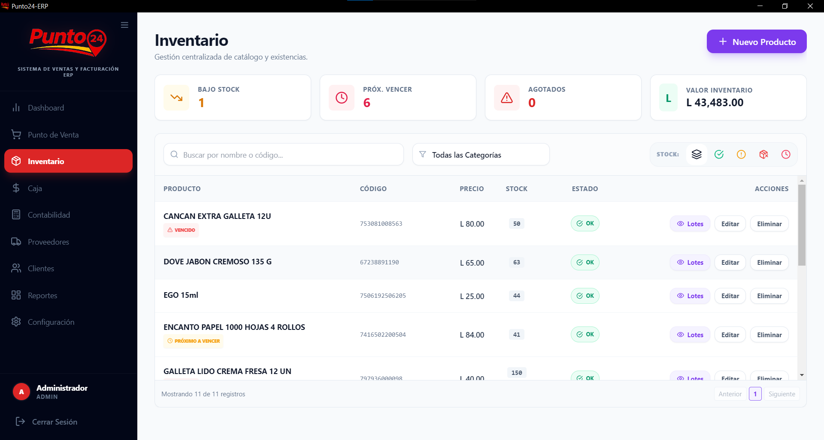
Task: Open Punto de Venta from the sidebar
Action: coord(53,135)
